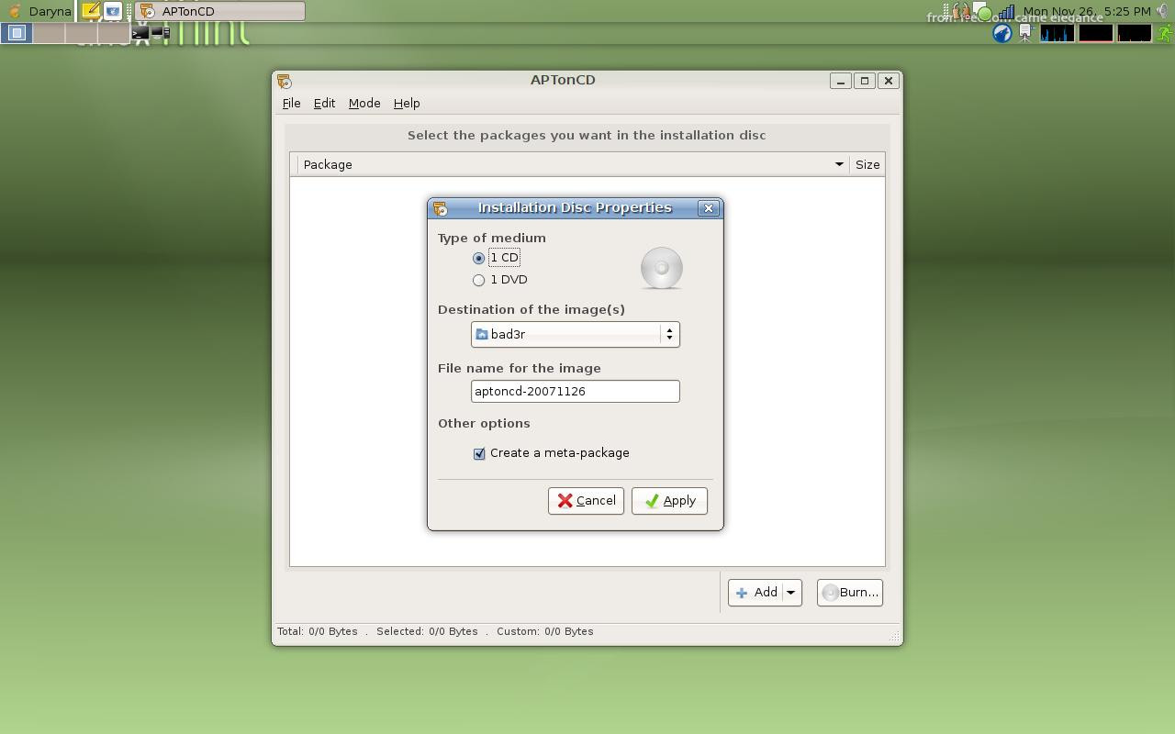Click the Add button in APTonCD
The width and height of the screenshot is (1175, 734).
coord(755,593)
